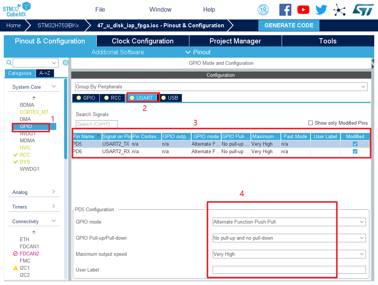Click the User Label input field
This screenshot has height=285, width=378.
point(289,270)
